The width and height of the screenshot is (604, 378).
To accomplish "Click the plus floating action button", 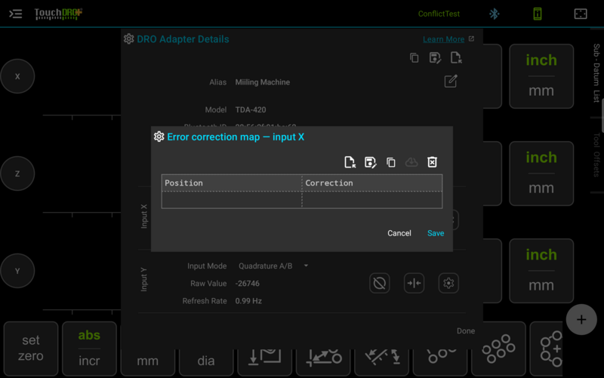I will tap(581, 319).
